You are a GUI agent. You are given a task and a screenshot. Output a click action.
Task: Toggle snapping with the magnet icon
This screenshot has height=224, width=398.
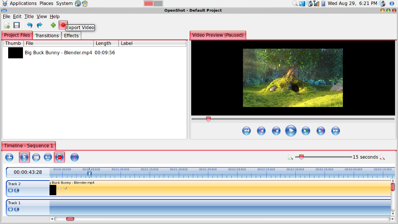tap(59, 157)
